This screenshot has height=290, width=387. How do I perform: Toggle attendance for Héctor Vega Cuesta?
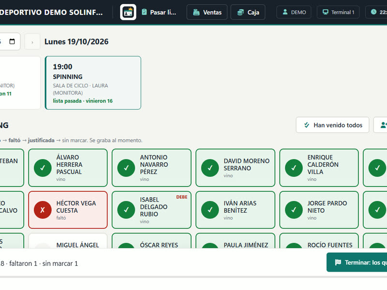68,210
